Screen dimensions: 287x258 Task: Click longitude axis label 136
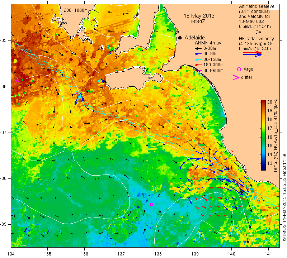[84, 254]
